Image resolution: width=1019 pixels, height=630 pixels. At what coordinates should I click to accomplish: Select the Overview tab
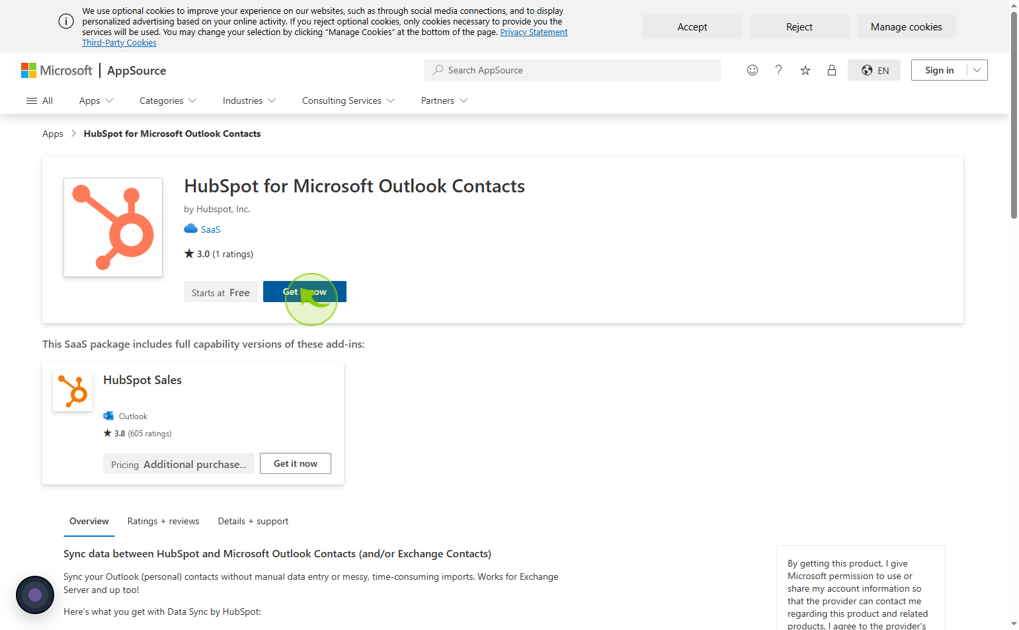coord(89,522)
